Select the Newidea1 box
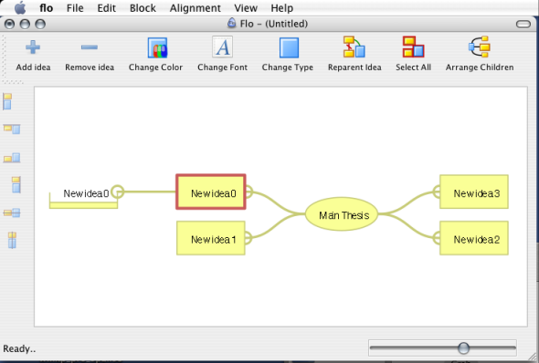Screen dimensions: 539x363 (x=211, y=238)
